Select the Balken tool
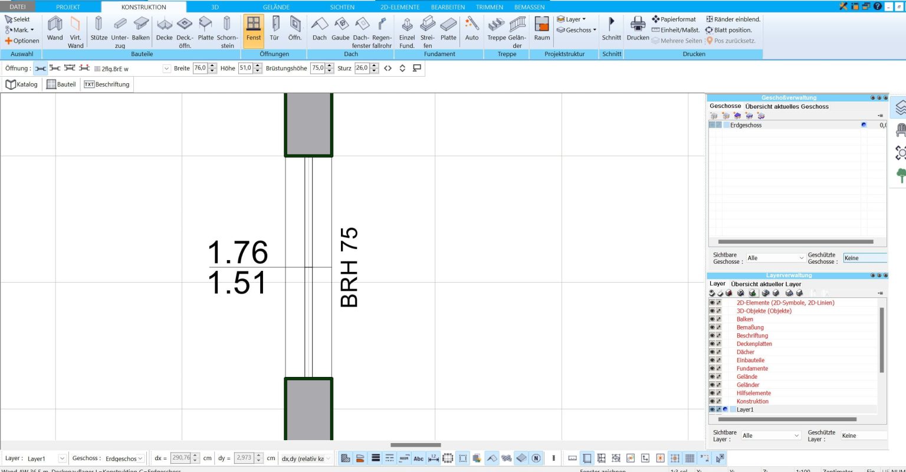Image resolution: width=906 pixels, height=472 pixels. (140, 29)
